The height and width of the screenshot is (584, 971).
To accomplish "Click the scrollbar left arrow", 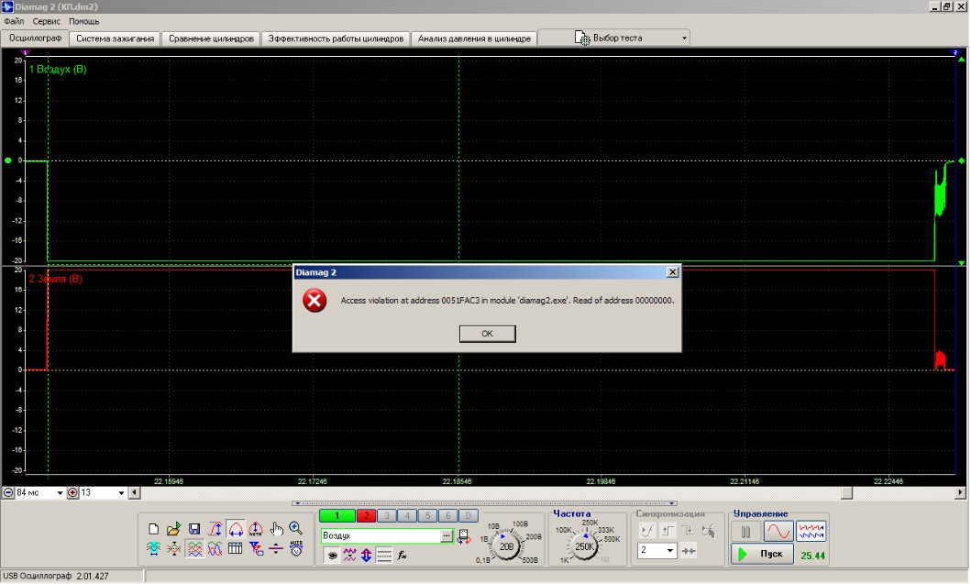I will pos(135,493).
